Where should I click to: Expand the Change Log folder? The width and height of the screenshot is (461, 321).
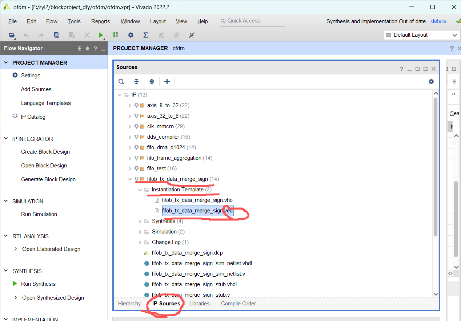coord(140,242)
